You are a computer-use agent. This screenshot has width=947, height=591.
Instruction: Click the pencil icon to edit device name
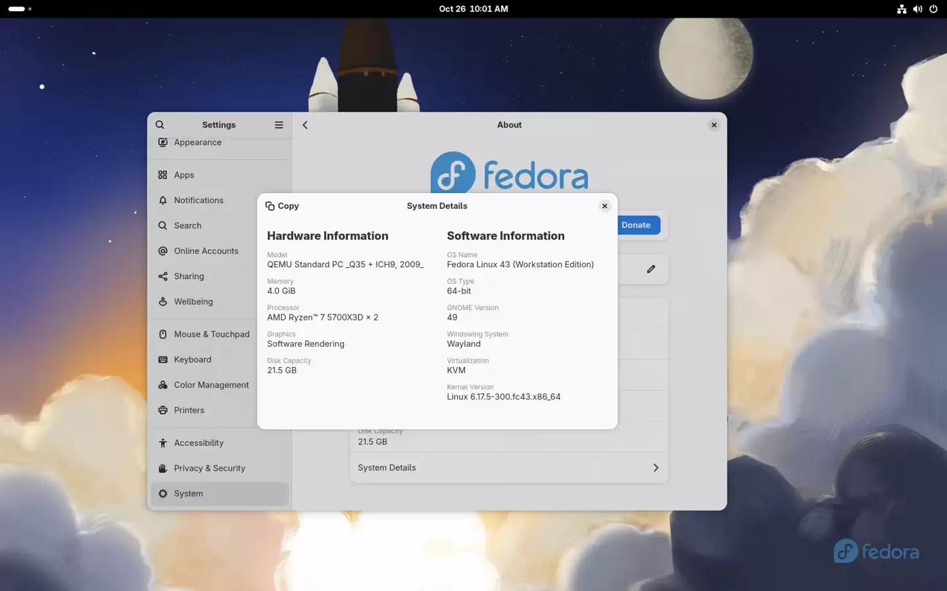[651, 269]
